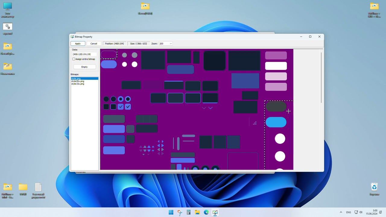Image resolution: width=386 pixels, height=217 pixels.
Task: Click the Position (468:154) readout
Action: pyautogui.click(x=114, y=44)
